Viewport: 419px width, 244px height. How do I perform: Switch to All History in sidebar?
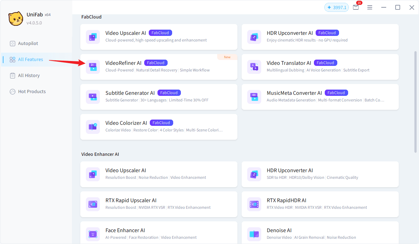(29, 76)
